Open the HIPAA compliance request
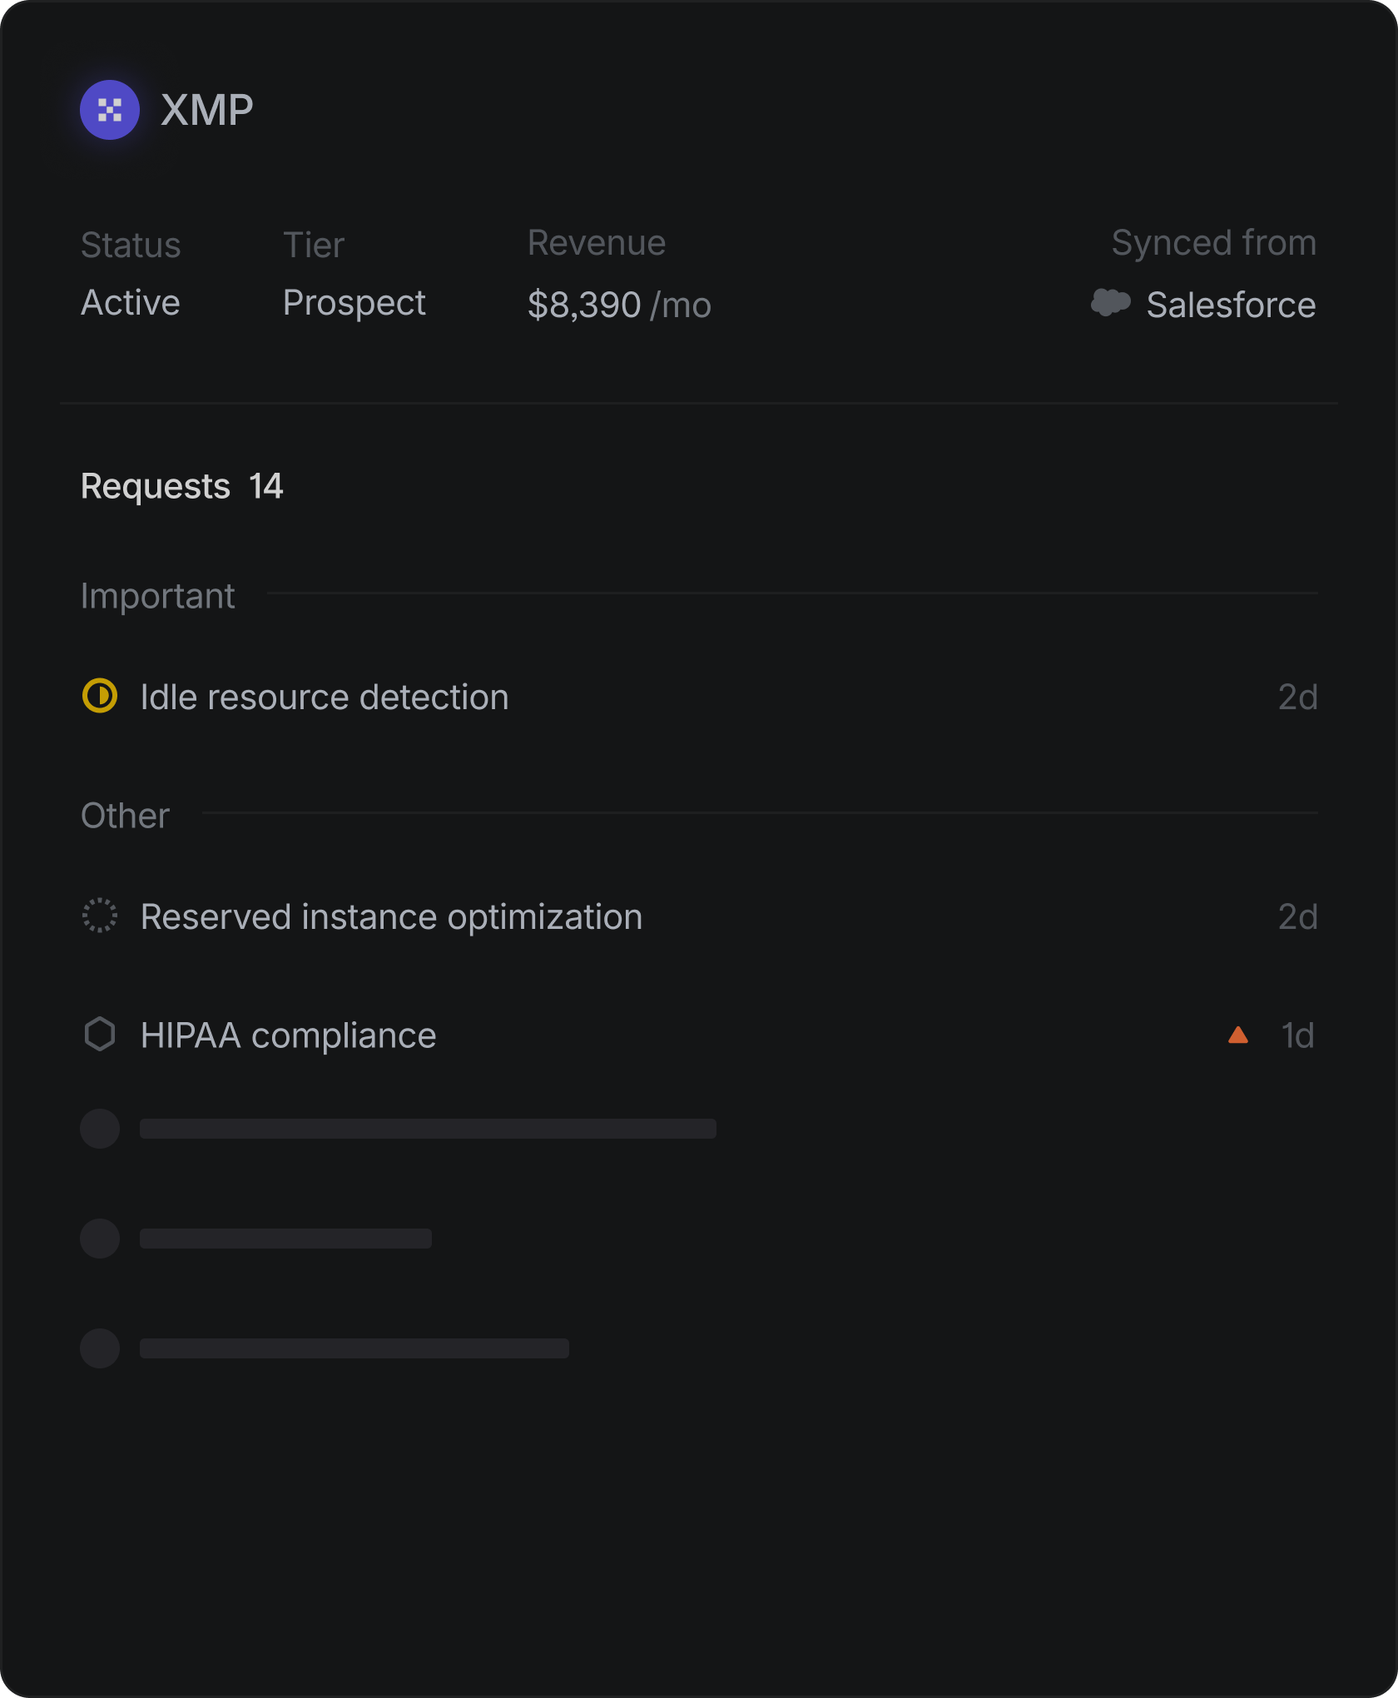 (288, 1036)
